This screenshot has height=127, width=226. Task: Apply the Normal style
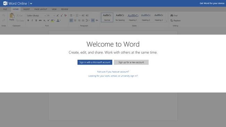pyautogui.click(x=107, y=17)
